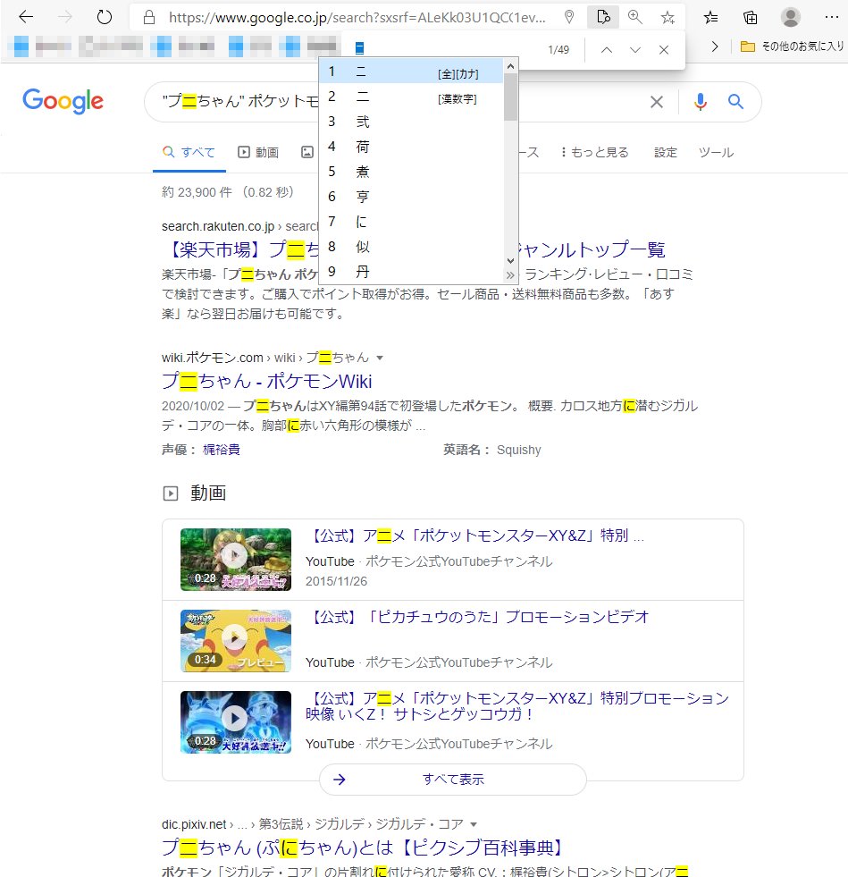Click the find-on-page text field
The height and width of the screenshot is (877, 848).
pos(447,49)
